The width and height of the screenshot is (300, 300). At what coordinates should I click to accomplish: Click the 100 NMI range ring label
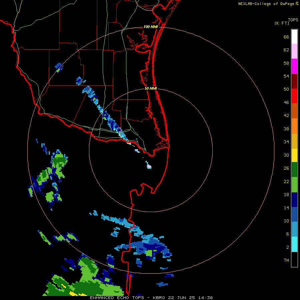[x=151, y=27]
